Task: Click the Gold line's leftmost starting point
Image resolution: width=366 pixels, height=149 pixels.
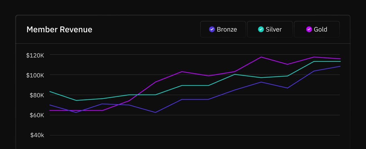Action: pyautogui.click(x=50, y=110)
